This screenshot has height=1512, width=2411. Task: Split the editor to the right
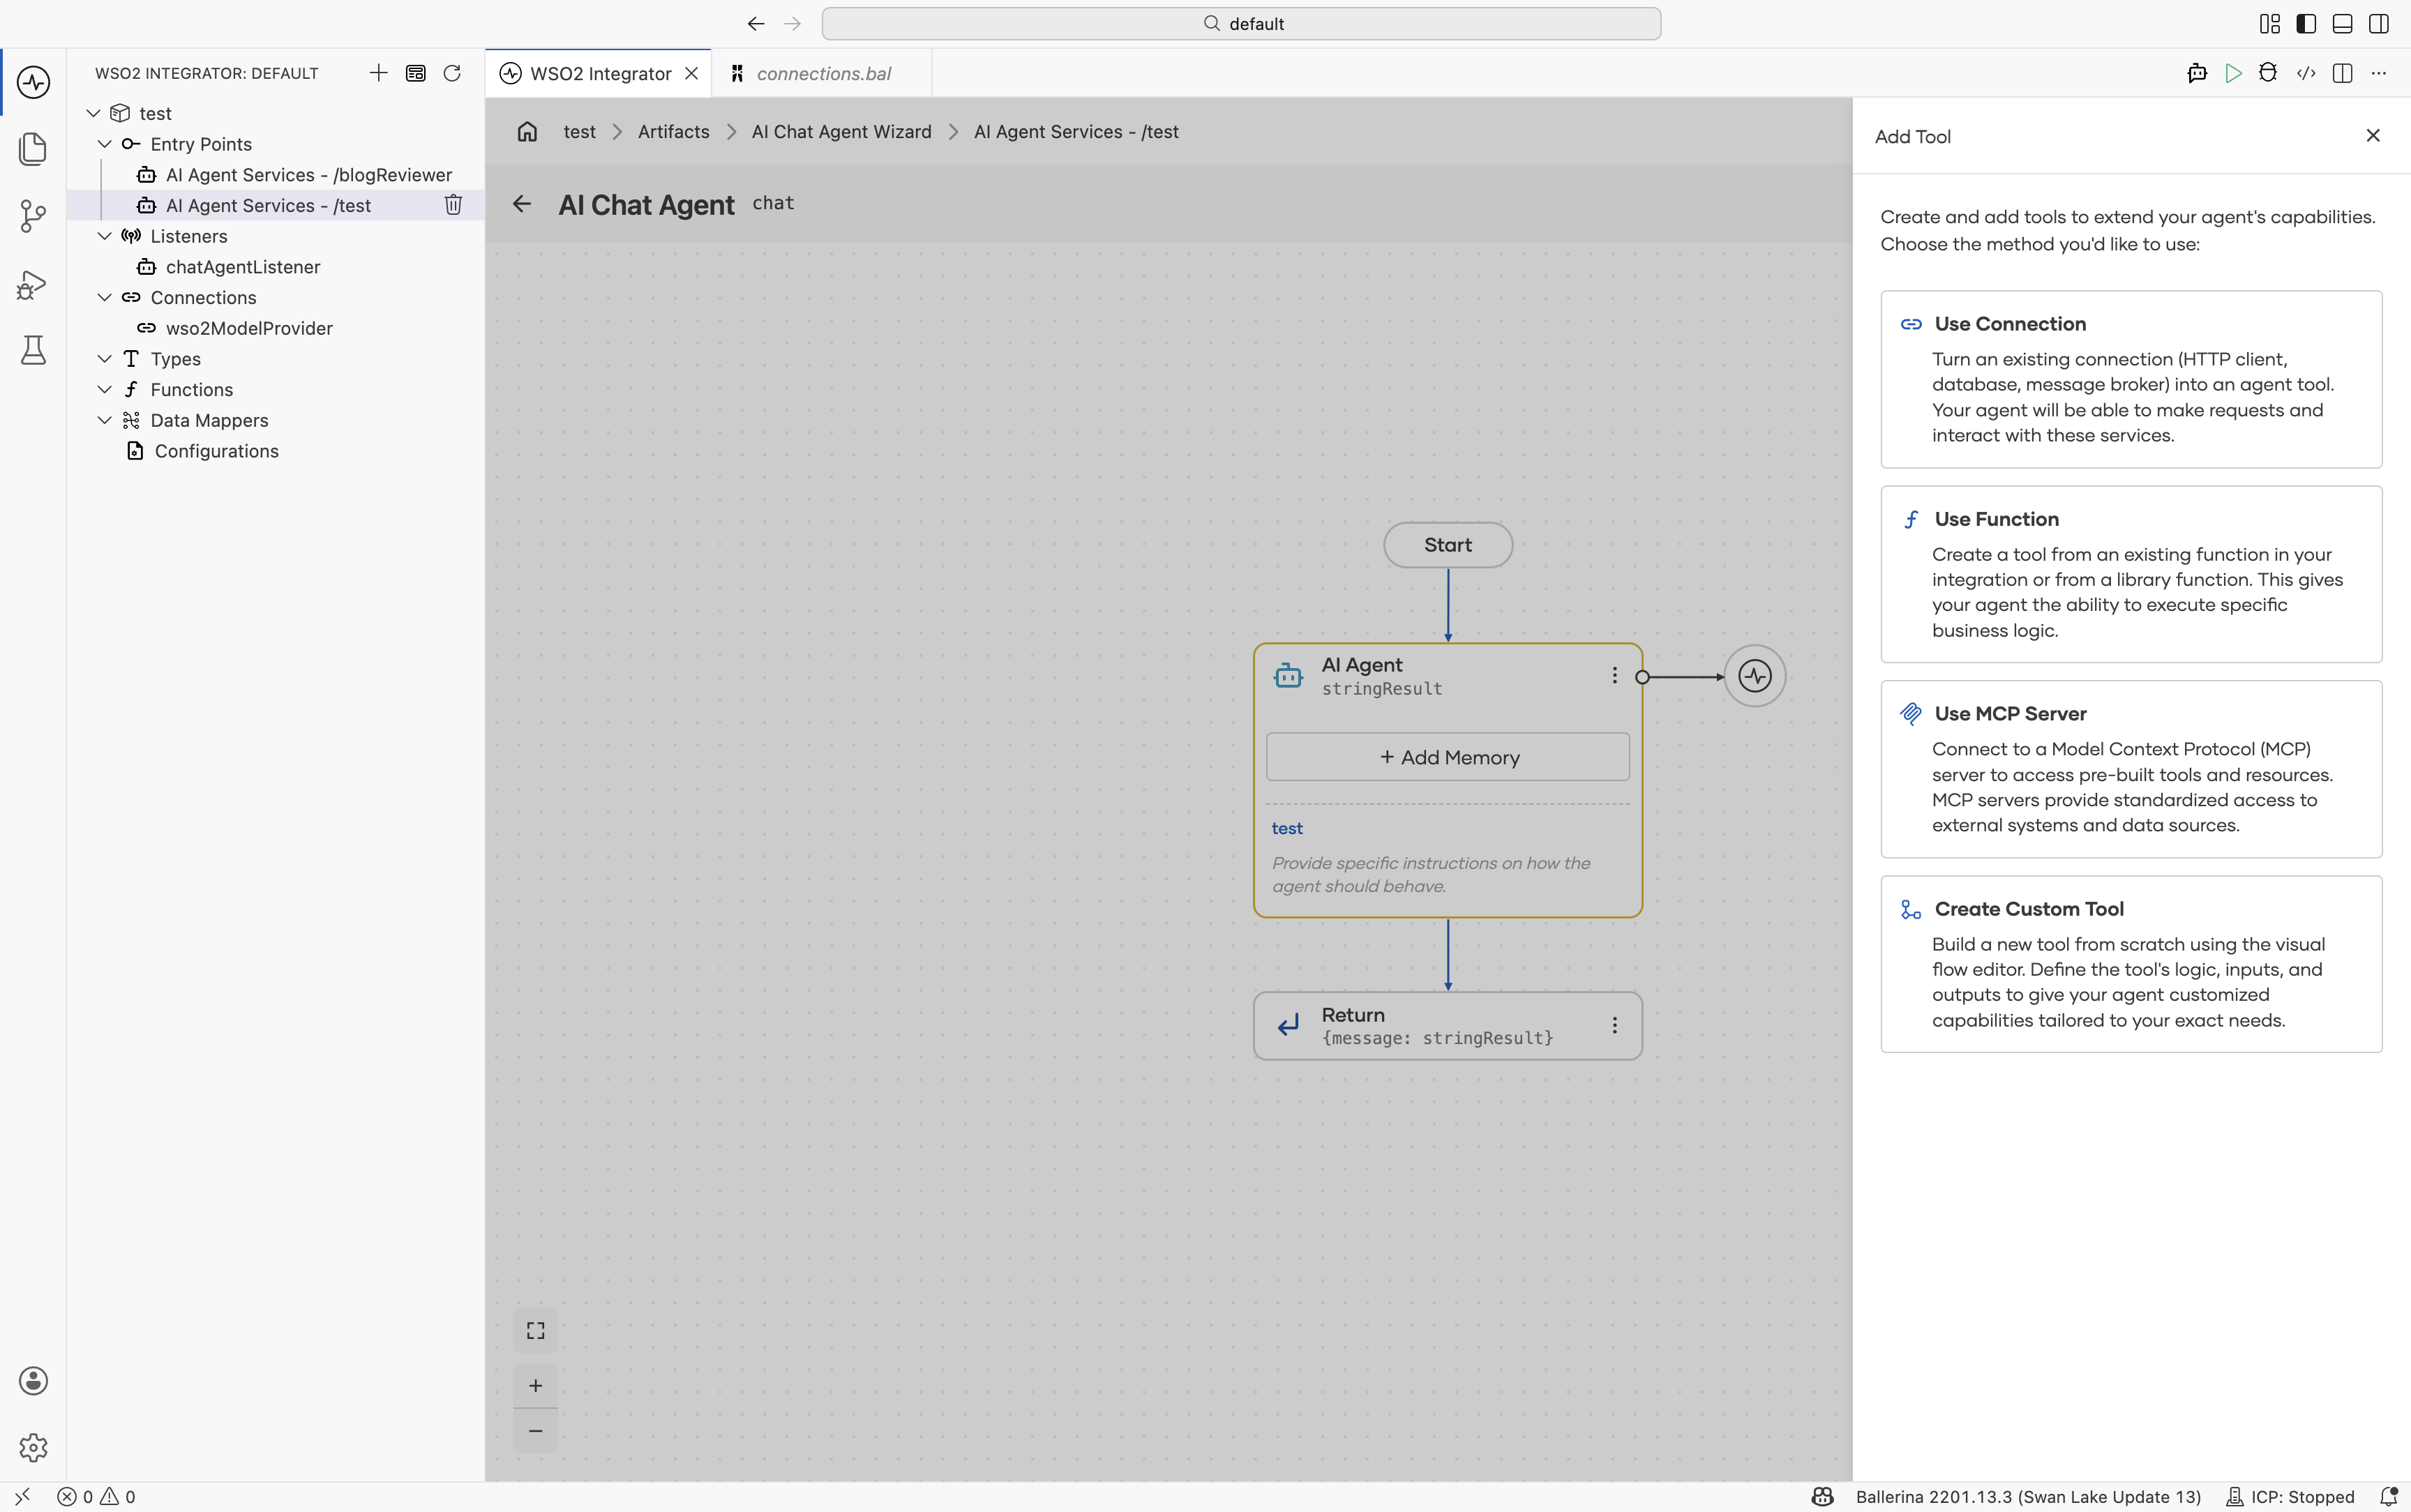point(2342,73)
